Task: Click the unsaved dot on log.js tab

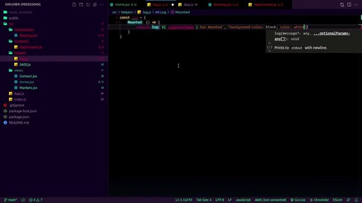Action: click(x=173, y=5)
